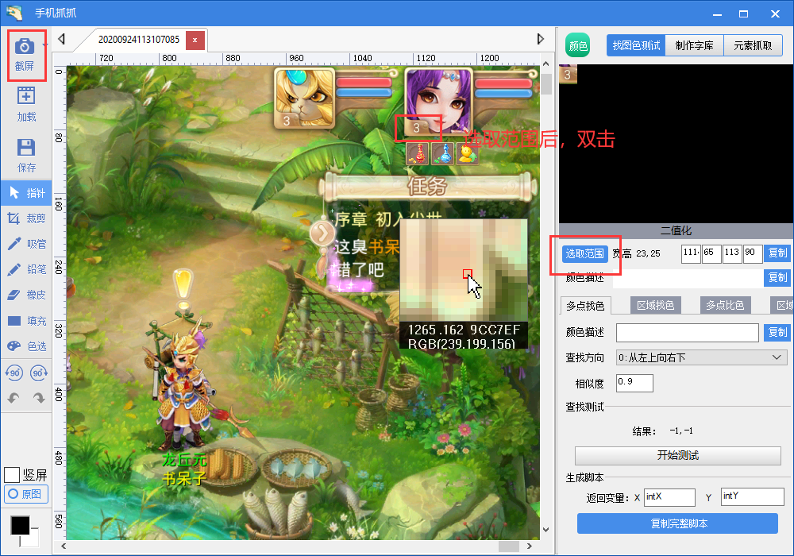794x556 pixels.
Task: Click the canvas vertical scrollbar down arrow
Action: [546, 530]
